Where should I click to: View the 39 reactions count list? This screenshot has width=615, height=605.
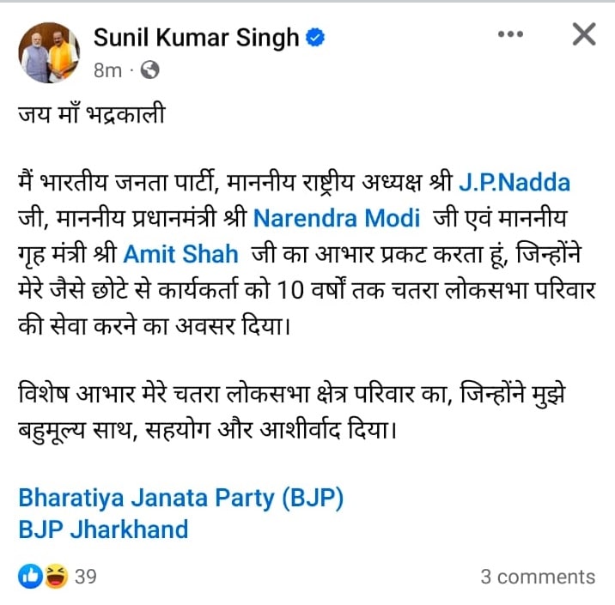85,576
